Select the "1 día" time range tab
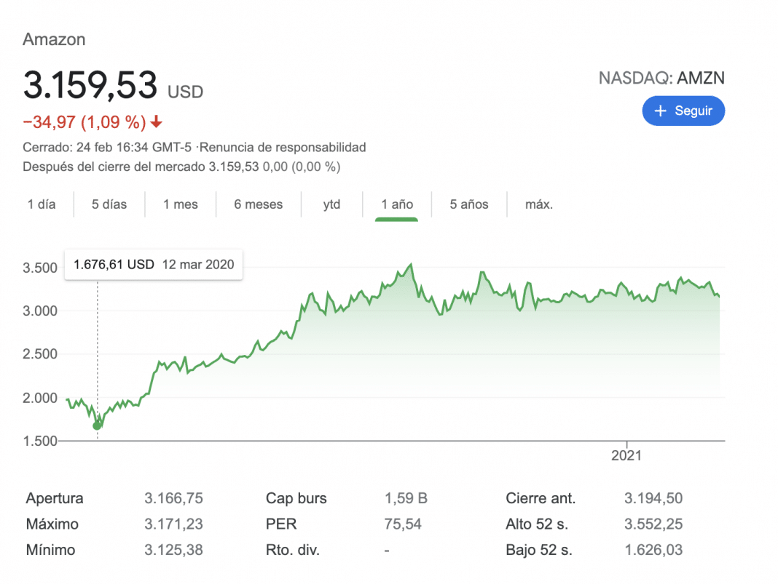 tap(42, 204)
